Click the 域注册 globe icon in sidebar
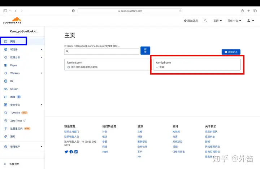This screenshot has width=260, height=169. 6,49
